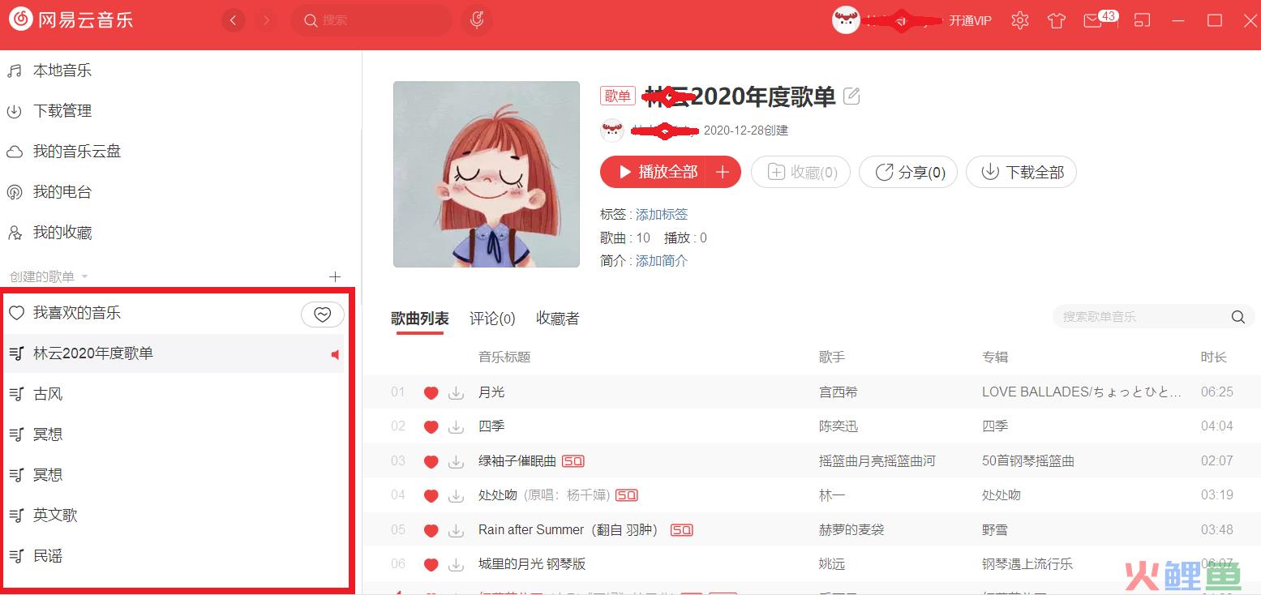This screenshot has width=1261, height=595.
Task: Open the 收藏者 tab
Action: coord(557,319)
